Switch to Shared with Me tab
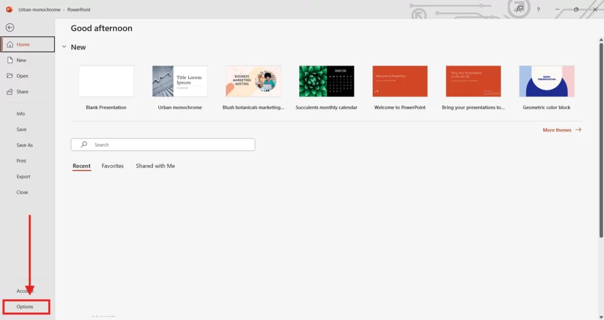 [x=155, y=166]
